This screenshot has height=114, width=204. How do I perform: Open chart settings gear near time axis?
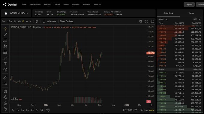tap(151, 105)
